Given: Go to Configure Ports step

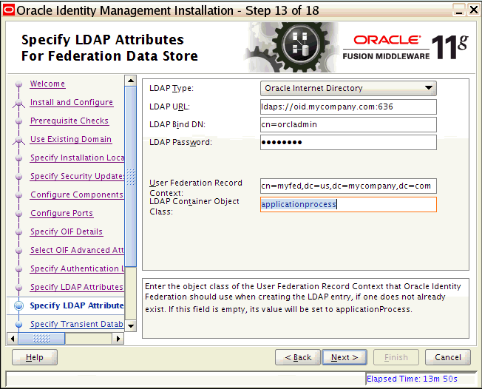Looking at the screenshot, I should [x=61, y=213].
